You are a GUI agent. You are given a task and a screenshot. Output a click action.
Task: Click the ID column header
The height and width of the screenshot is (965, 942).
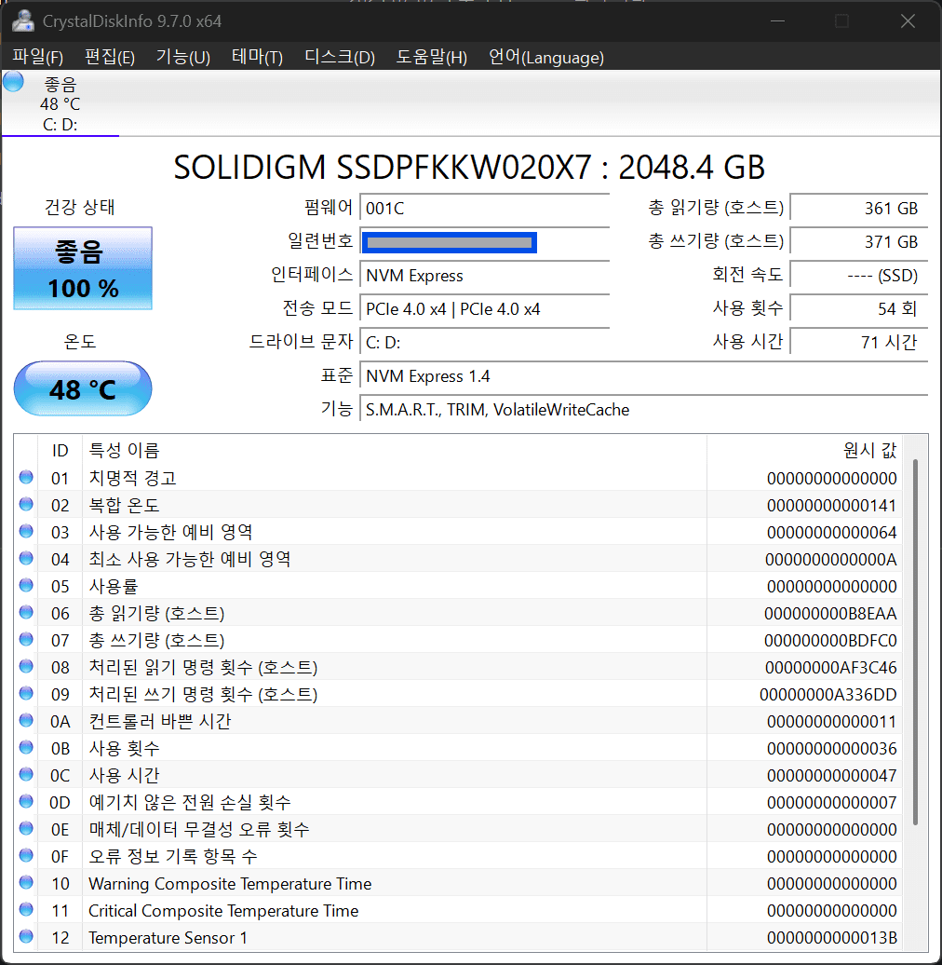coord(60,451)
